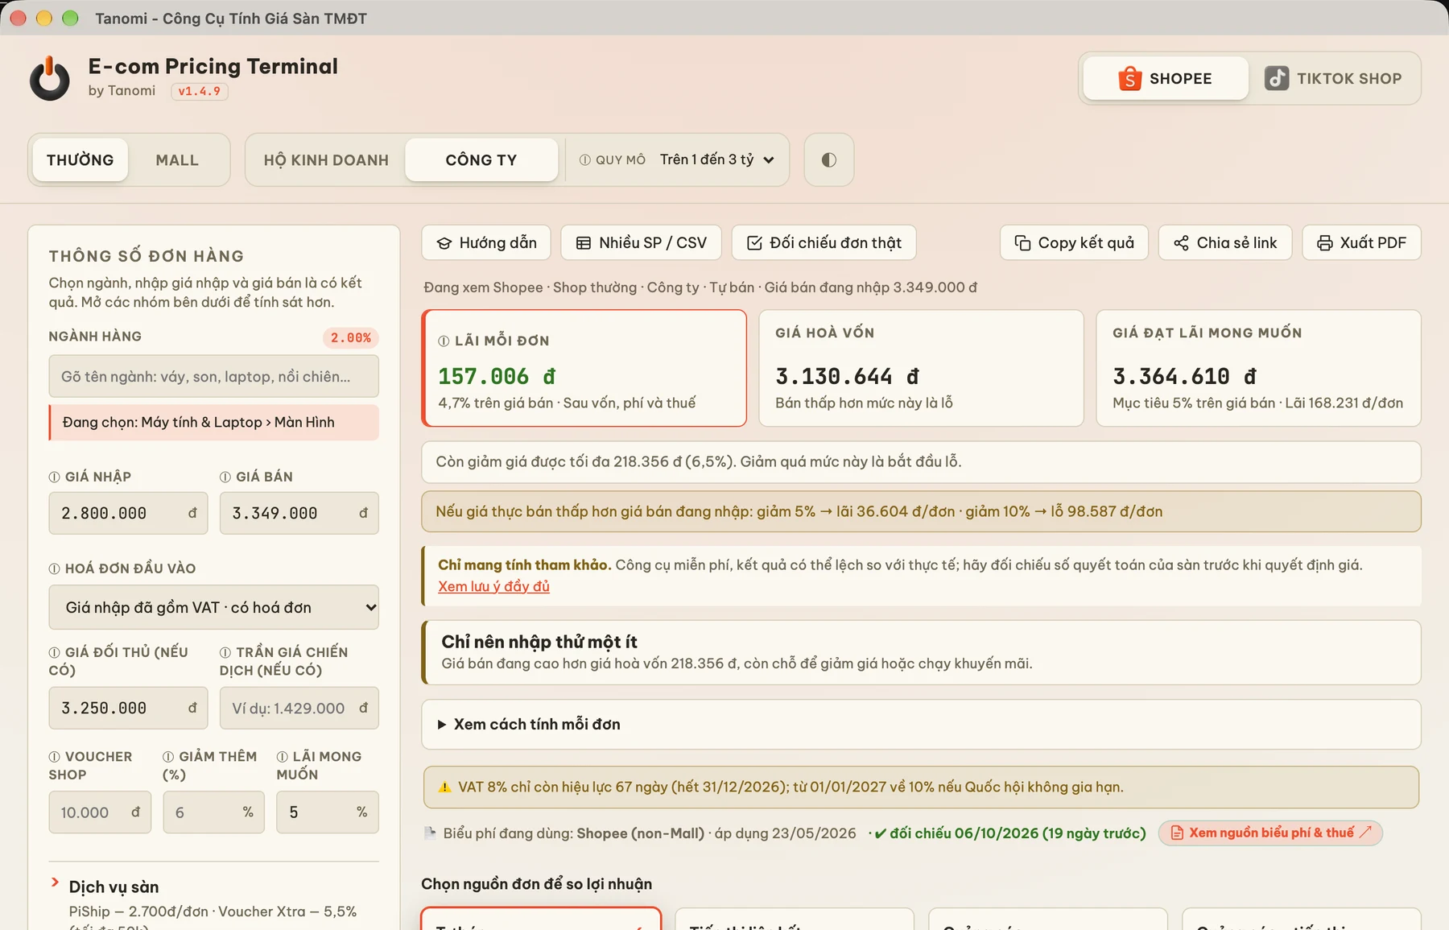
Task: Click info icon beside Giá bán label
Action: coord(225,477)
